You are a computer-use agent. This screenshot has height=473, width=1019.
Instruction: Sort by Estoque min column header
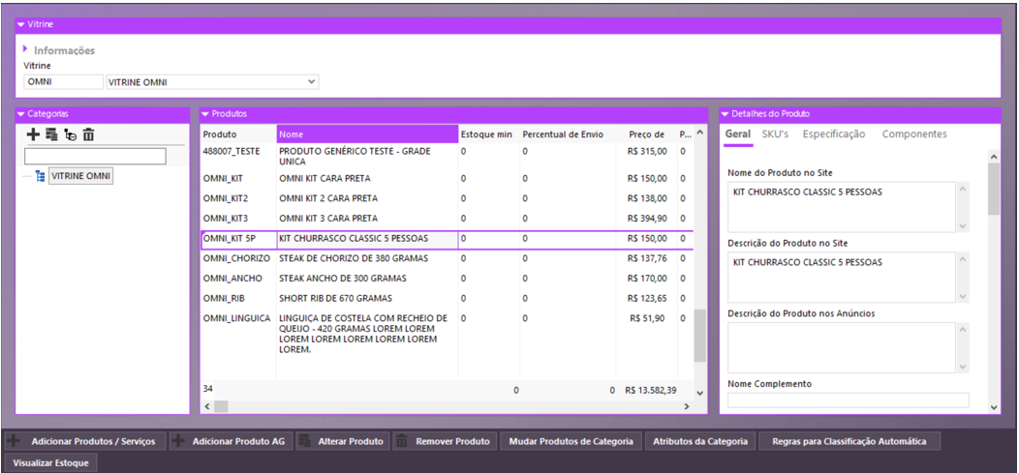click(x=488, y=134)
